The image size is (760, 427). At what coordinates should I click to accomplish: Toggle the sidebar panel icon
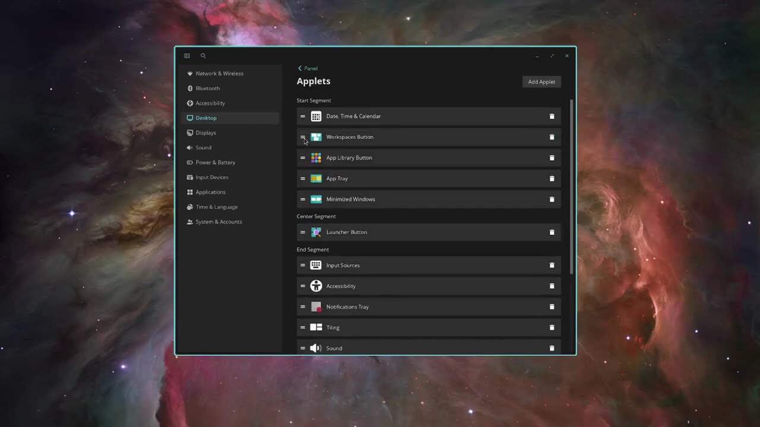187,56
